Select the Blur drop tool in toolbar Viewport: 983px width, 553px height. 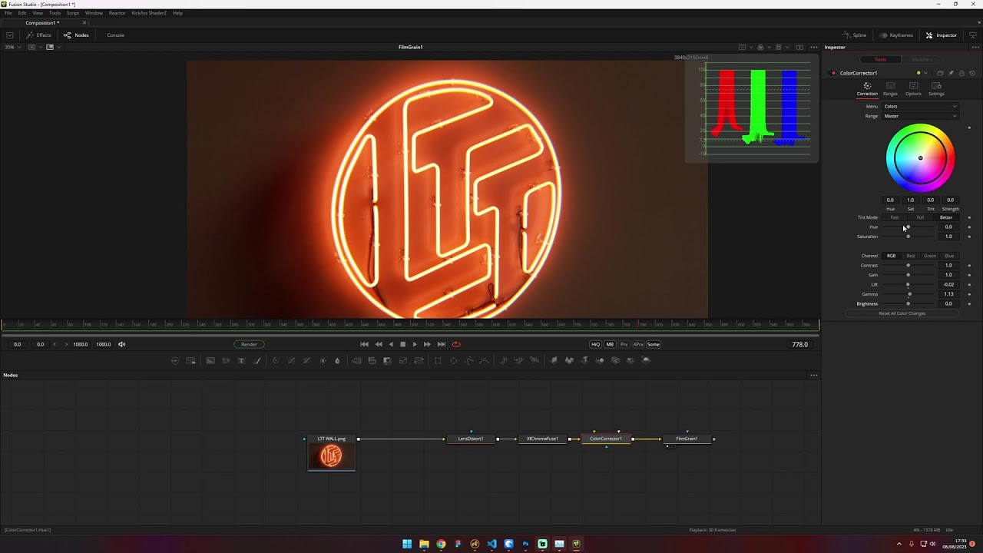tap(337, 361)
